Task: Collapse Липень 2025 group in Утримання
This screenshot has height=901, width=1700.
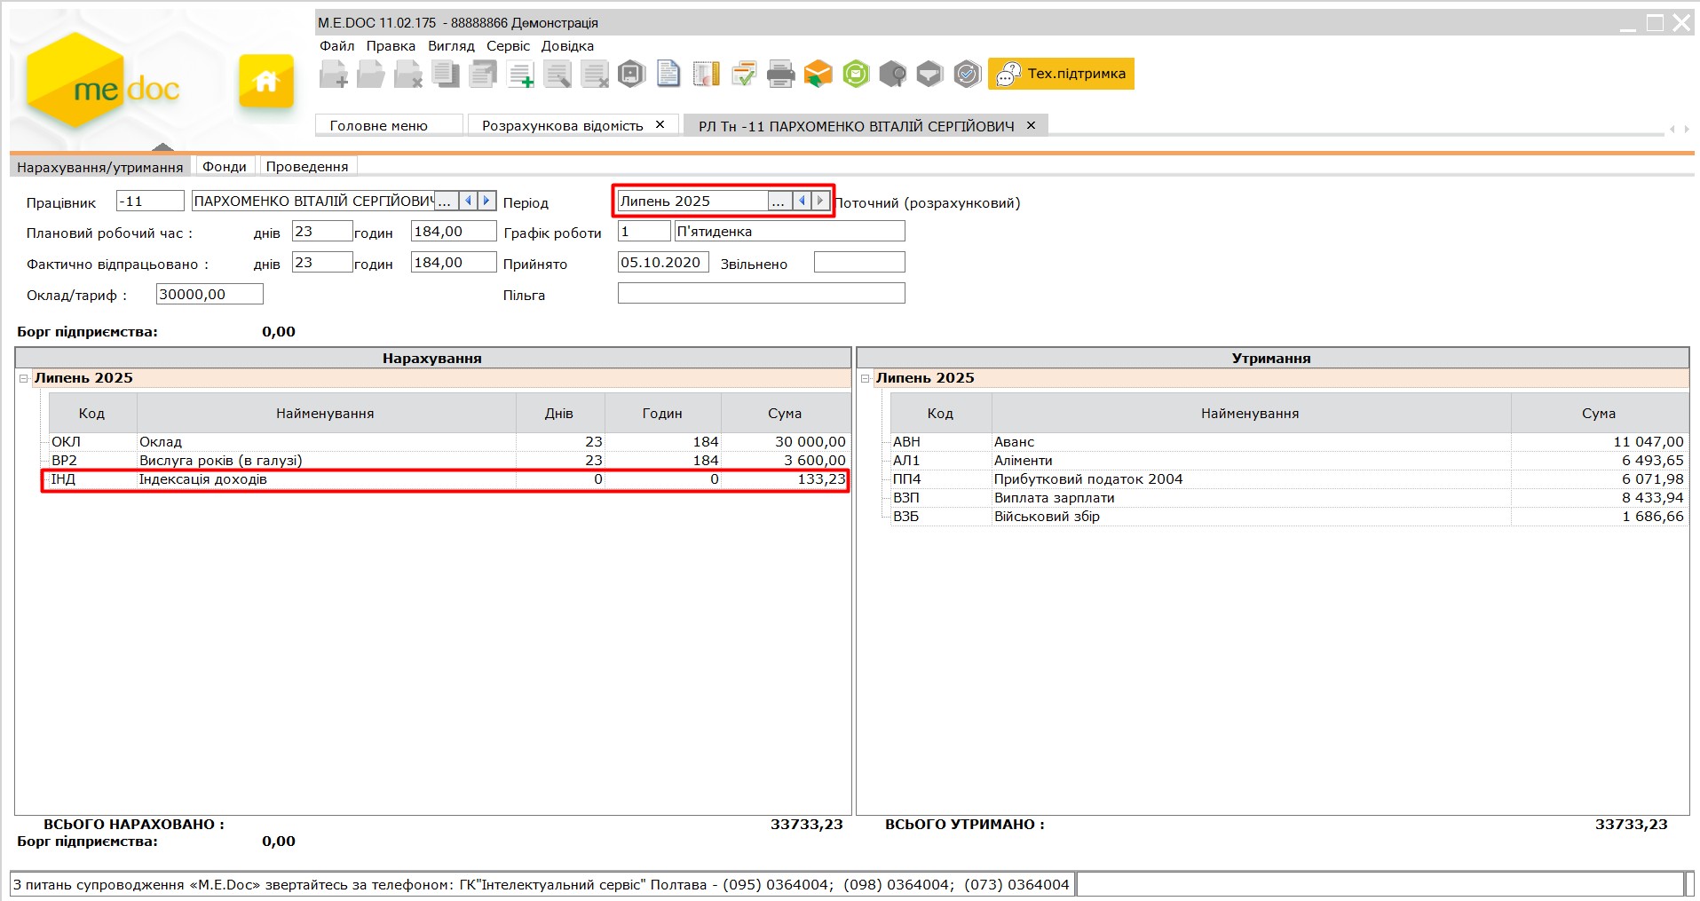Action: (x=866, y=378)
